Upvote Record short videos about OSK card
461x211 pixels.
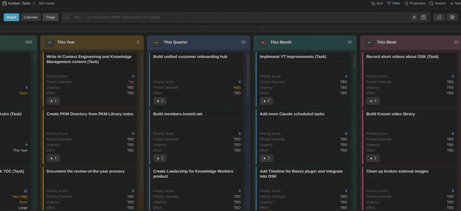373,101
